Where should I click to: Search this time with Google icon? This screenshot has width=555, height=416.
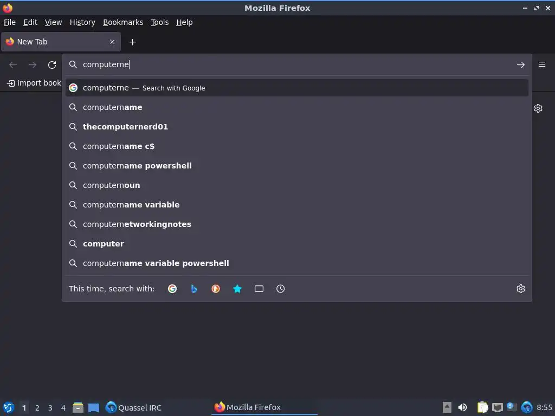tap(172, 289)
